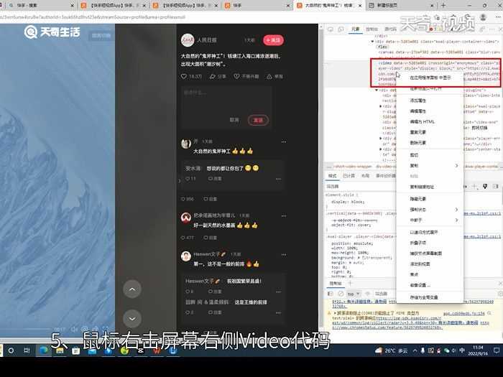Click 发送 to post comment

click(x=258, y=120)
